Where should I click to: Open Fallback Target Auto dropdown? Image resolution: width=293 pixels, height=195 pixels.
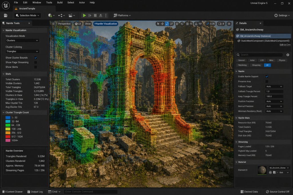click(274, 87)
